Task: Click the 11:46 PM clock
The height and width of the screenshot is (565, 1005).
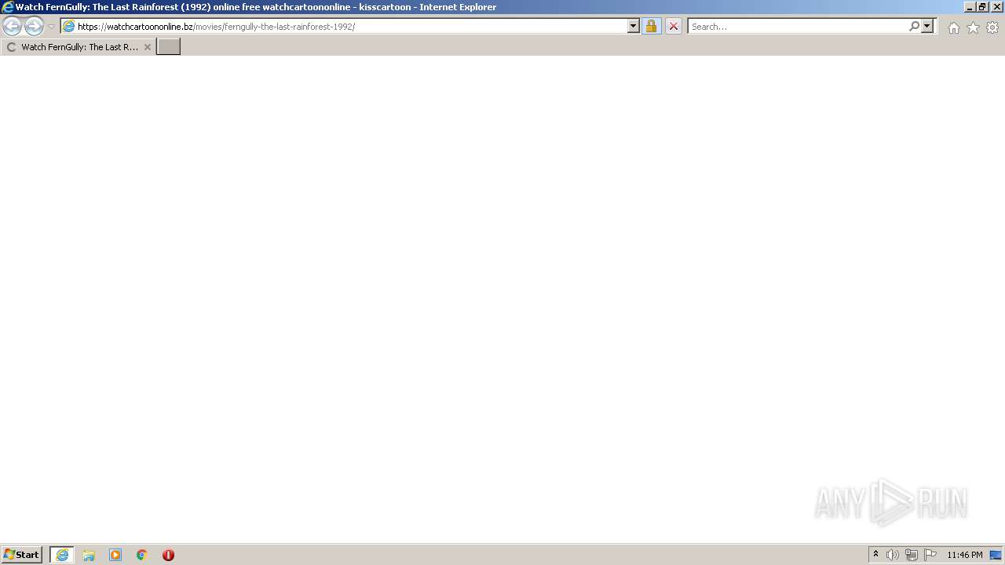Action: coord(965,555)
